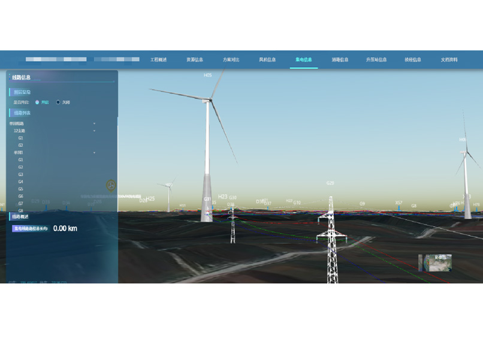Open the 工程概述 tab
This screenshot has height=338, width=483.
point(158,60)
